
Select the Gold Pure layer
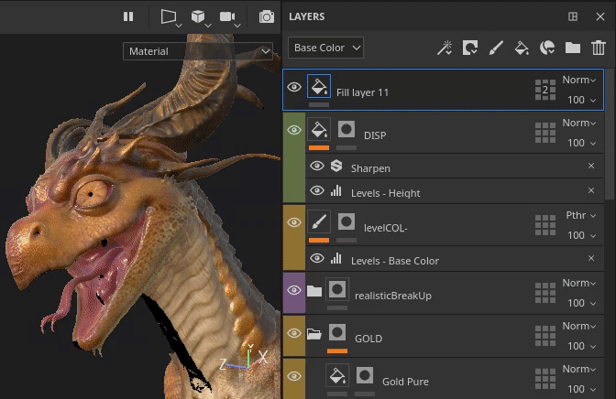click(405, 381)
